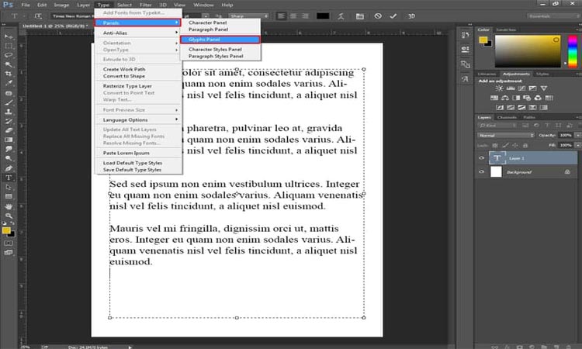Expand the Fill slider arrow
The height and width of the screenshot is (349, 582).
(577, 145)
